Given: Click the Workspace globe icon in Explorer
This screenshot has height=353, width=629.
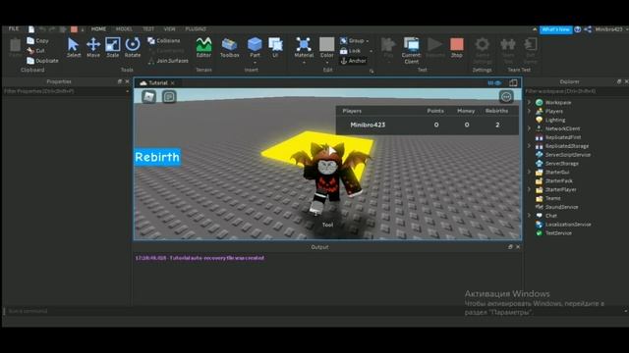Looking at the screenshot, I should tap(540, 102).
